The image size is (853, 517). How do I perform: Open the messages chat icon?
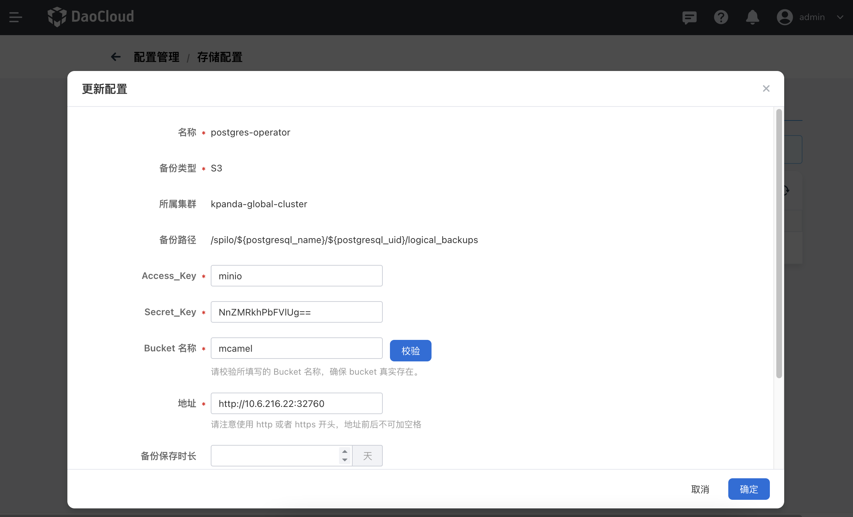point(689,17)
